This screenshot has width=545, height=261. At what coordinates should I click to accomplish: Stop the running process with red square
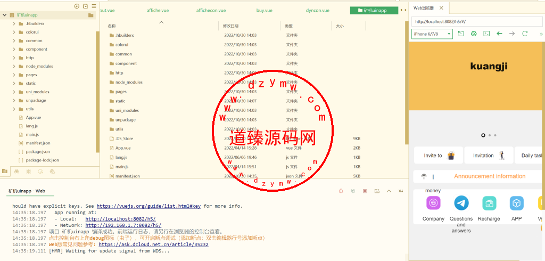pyautogui.click(x=365, y=191)
